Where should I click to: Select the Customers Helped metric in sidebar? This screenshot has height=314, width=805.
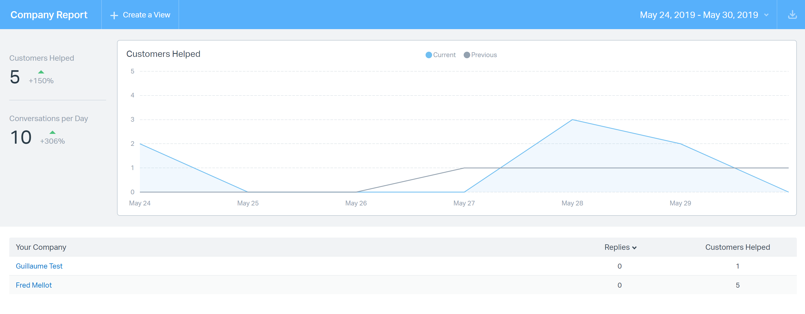(42, 58)
